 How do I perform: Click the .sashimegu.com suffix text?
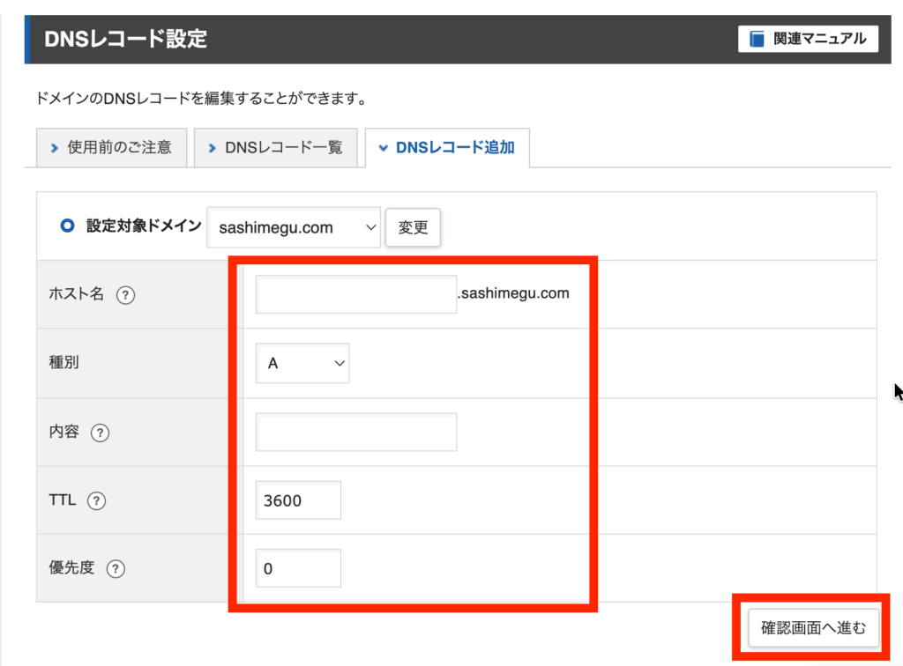pos(514,293)
